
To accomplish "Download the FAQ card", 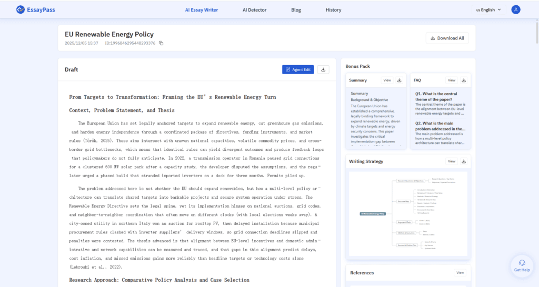I will (x=464, y=80).
